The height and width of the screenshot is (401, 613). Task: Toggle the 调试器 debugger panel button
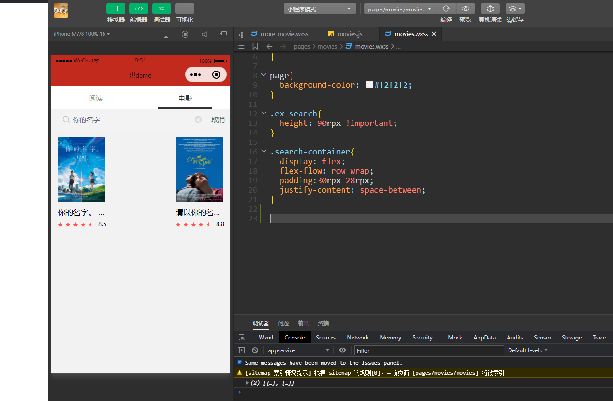[x=162, y=9]
